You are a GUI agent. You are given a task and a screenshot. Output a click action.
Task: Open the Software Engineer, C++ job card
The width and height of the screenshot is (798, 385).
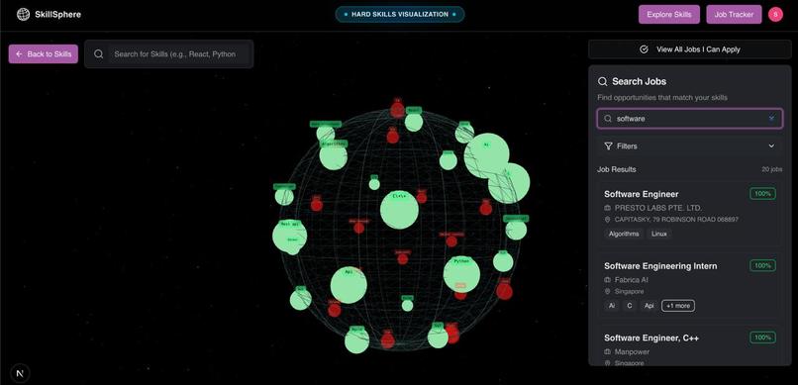pos(690,345)
